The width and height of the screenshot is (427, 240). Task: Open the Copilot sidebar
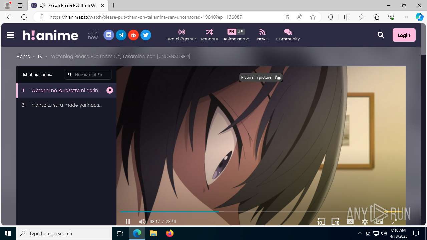tap(420, 17)
